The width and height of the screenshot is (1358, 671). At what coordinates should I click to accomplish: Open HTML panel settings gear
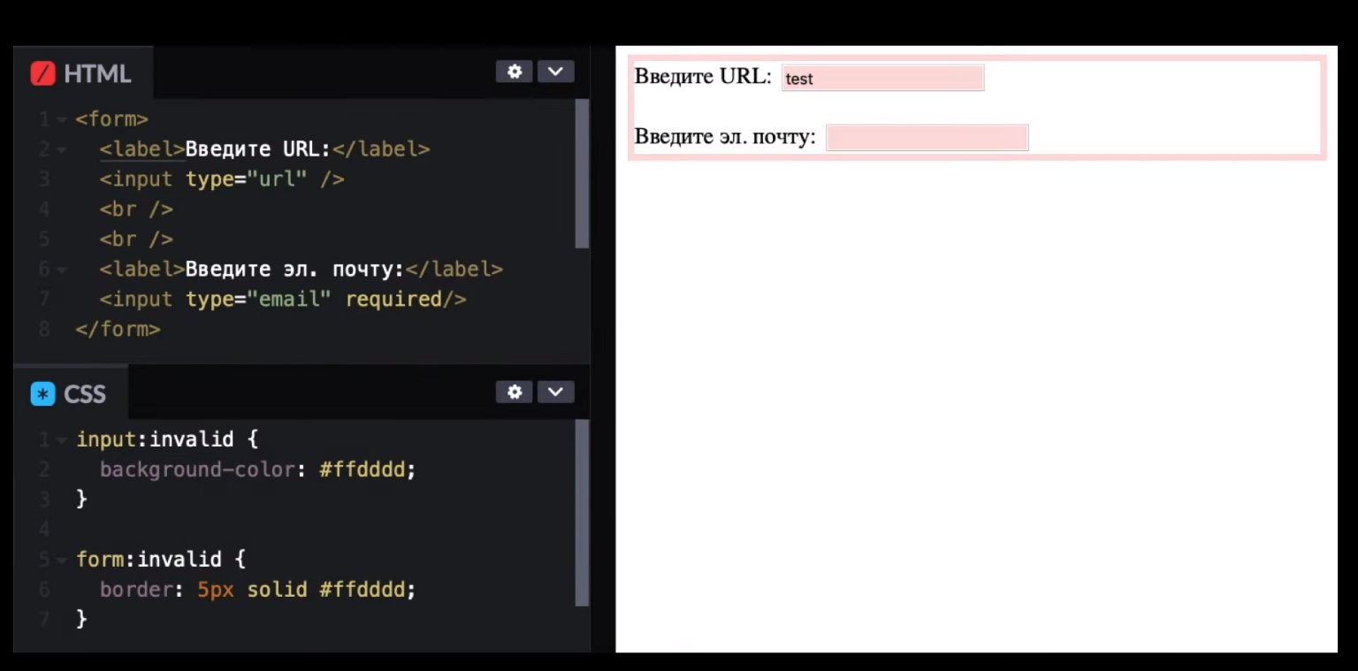pyautogui.click(x=514, y=72)
